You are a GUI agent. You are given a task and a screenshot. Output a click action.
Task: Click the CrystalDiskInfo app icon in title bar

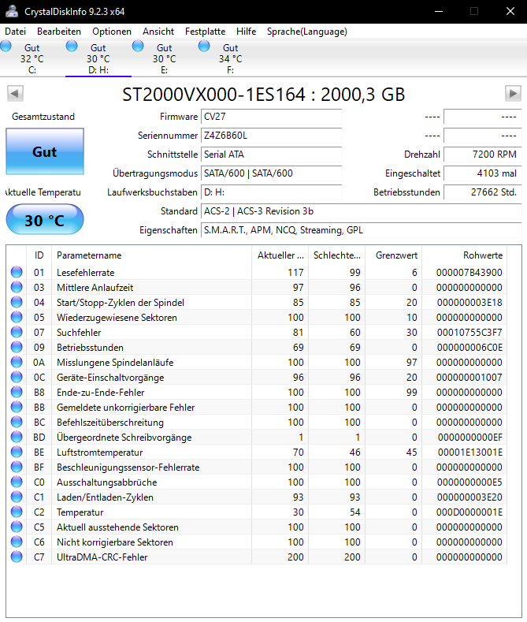pos(12,12)
